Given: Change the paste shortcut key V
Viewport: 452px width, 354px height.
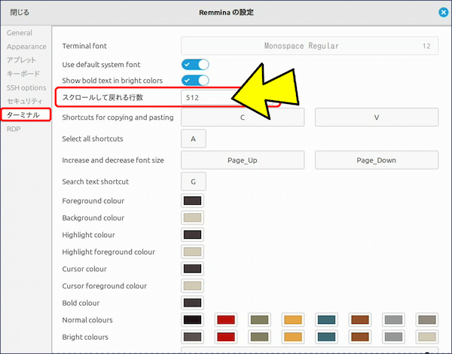Looking at the screenshot, I should pyautogui.click(x=376, y=117).
